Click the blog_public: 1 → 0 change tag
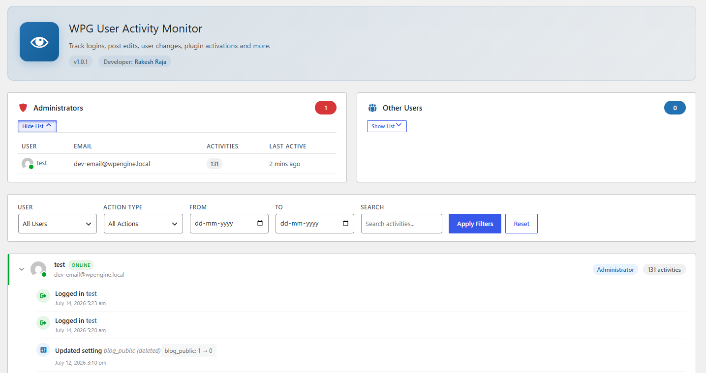This screenshot has width=706, height=373. [189, 351]
